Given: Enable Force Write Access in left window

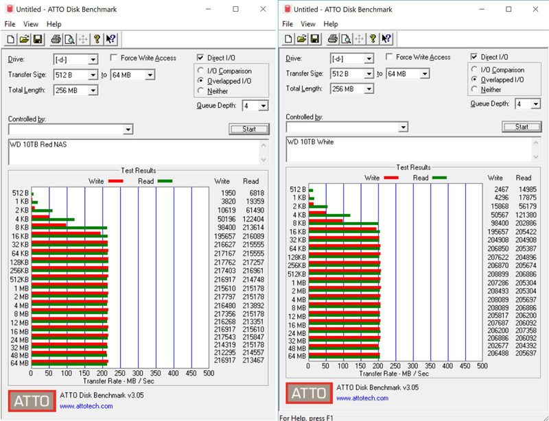Looking at the screenshot, I should click(115, 58).
